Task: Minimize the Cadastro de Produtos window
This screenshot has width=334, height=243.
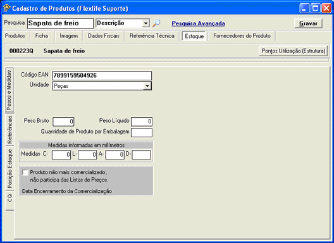Action: 304,8
